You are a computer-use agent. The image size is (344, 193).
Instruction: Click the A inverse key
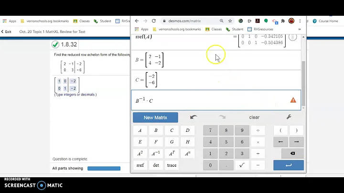click(156, 153)
